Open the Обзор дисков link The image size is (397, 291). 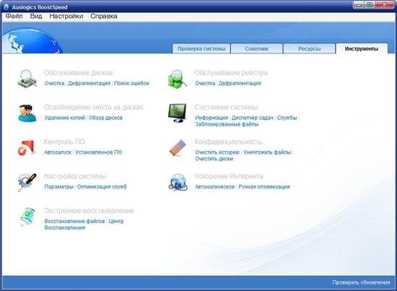105,118
